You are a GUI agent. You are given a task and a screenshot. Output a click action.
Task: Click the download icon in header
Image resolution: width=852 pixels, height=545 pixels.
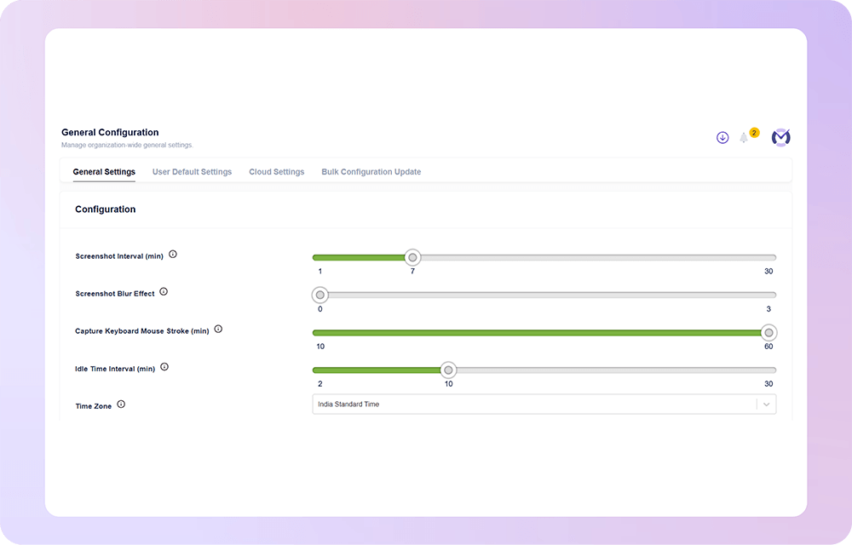point(722,138)
